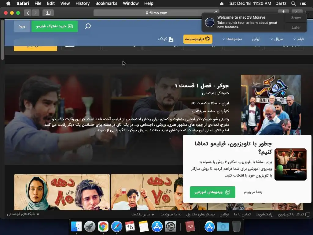Viewport: 313px width, 235px height.
Task: Click the TV tutorial popup thumbnail image
Action: pos(290,164)
